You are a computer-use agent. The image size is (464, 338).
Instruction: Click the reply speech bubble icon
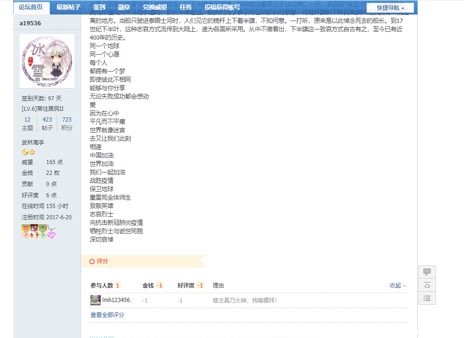427,272
